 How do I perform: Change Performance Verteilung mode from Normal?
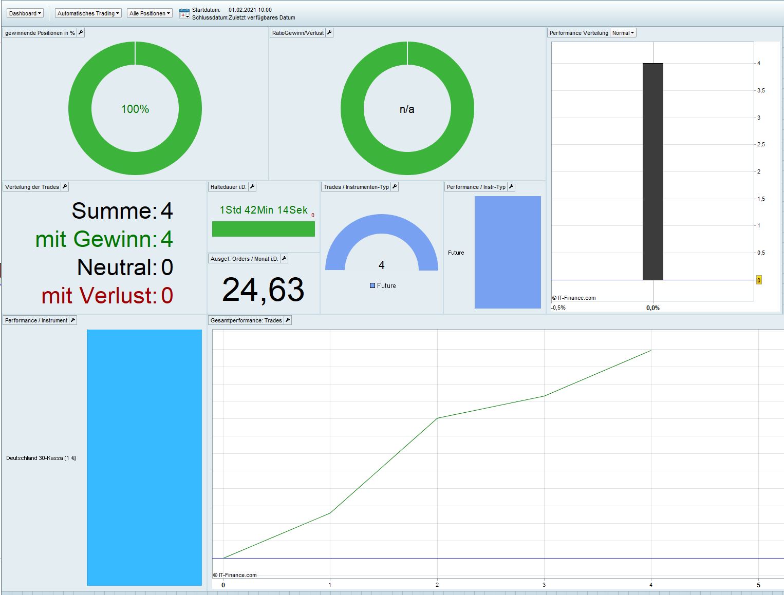click(x=623, y=33)
